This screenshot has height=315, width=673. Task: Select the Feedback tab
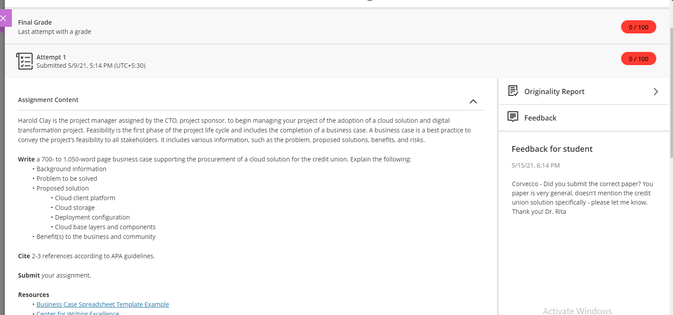(584, 117)
